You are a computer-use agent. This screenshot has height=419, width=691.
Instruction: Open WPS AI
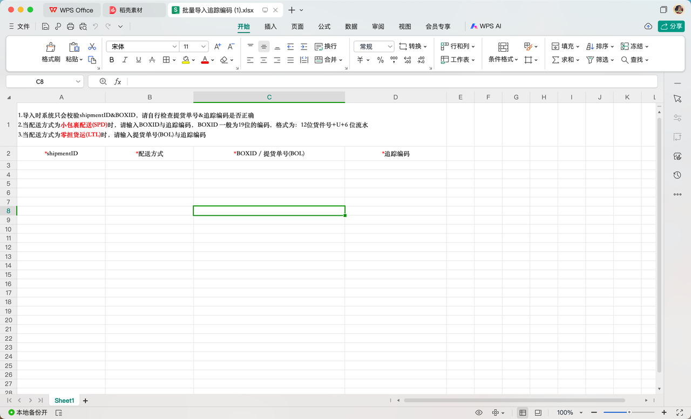click(x=486, y=26)
